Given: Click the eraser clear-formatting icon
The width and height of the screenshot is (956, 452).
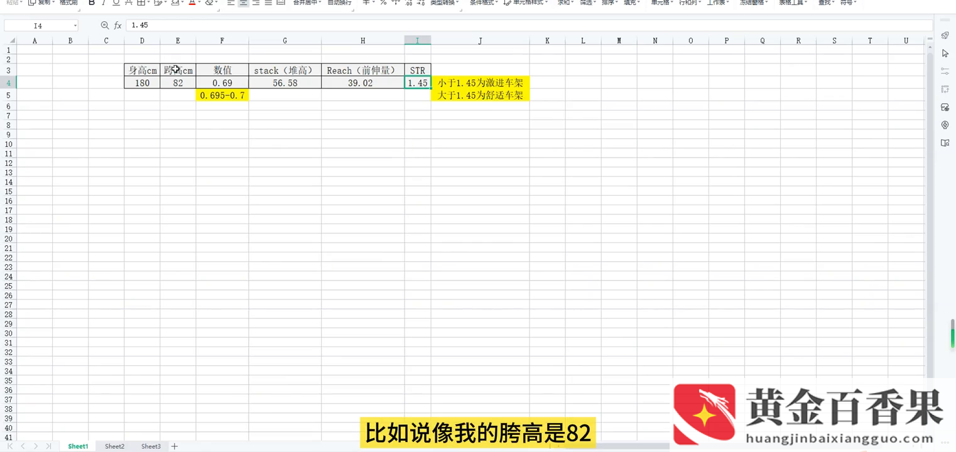Looking at the screenshot, I should [209, 3].
